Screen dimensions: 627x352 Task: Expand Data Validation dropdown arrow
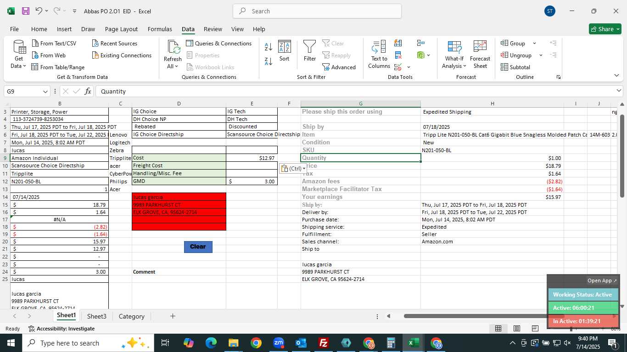(x=409, y=67)
